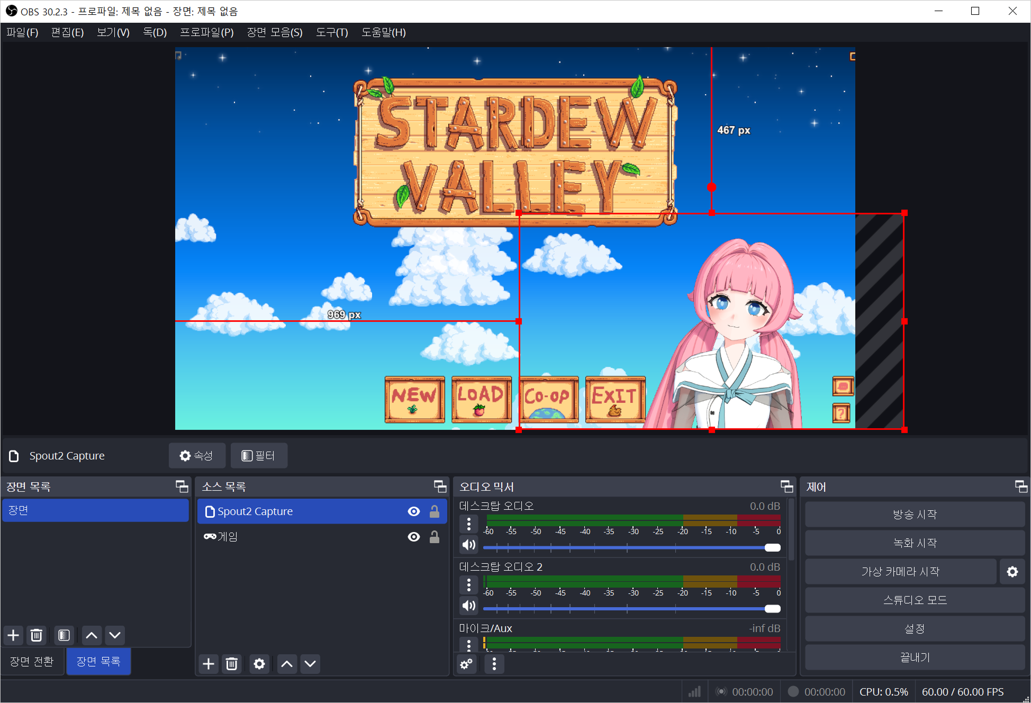This screenshot has width=1031, height=703.
Task: Select the 장면 scene item
Action: [96, 510]
